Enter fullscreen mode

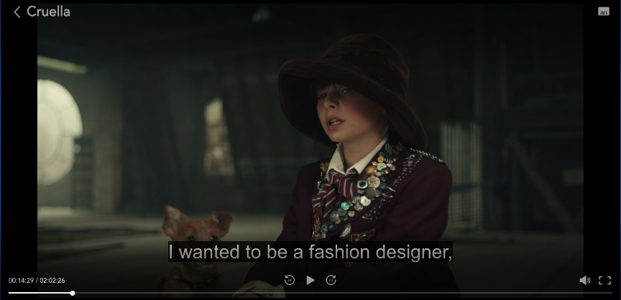604,280
